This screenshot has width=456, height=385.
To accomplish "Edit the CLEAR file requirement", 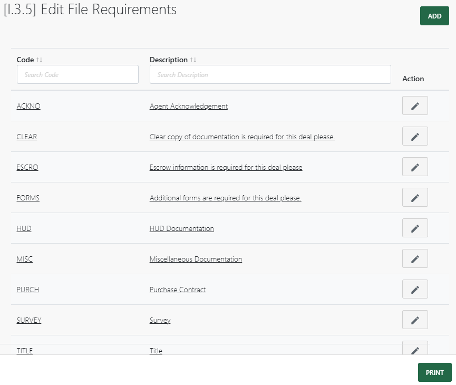I will (415, 136).
